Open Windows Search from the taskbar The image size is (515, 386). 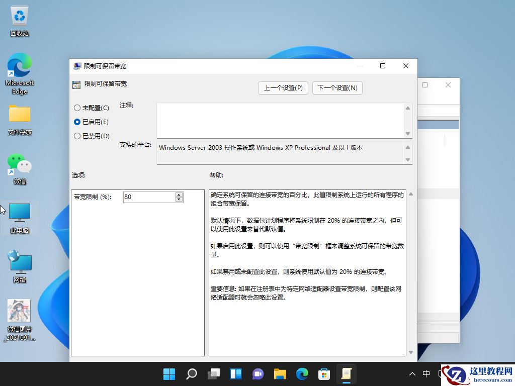[192, 374]
